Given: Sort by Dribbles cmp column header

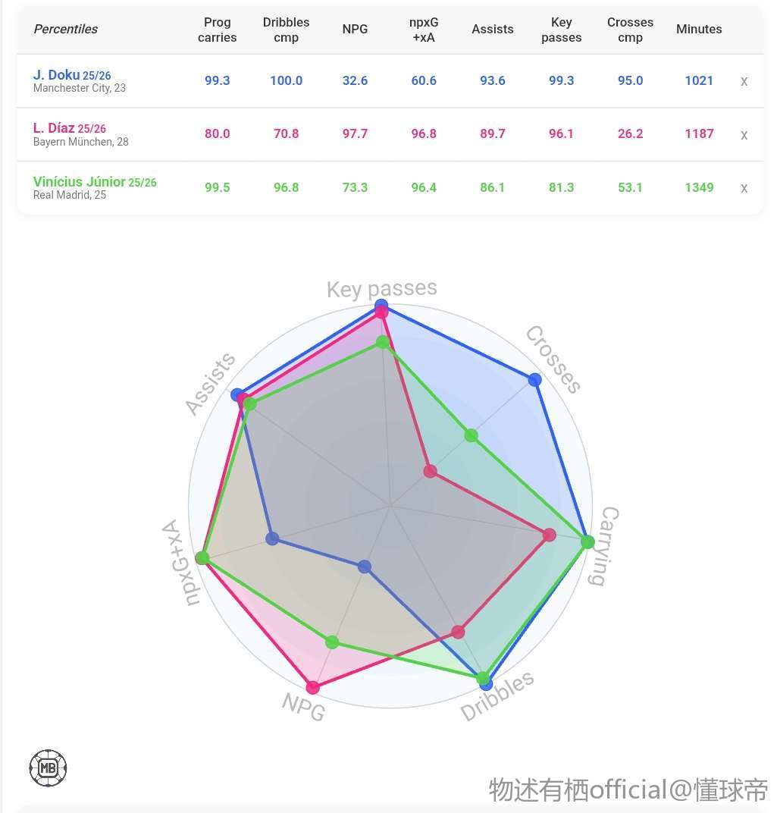Looking at the screenshot, I should (x=286, y=30).
